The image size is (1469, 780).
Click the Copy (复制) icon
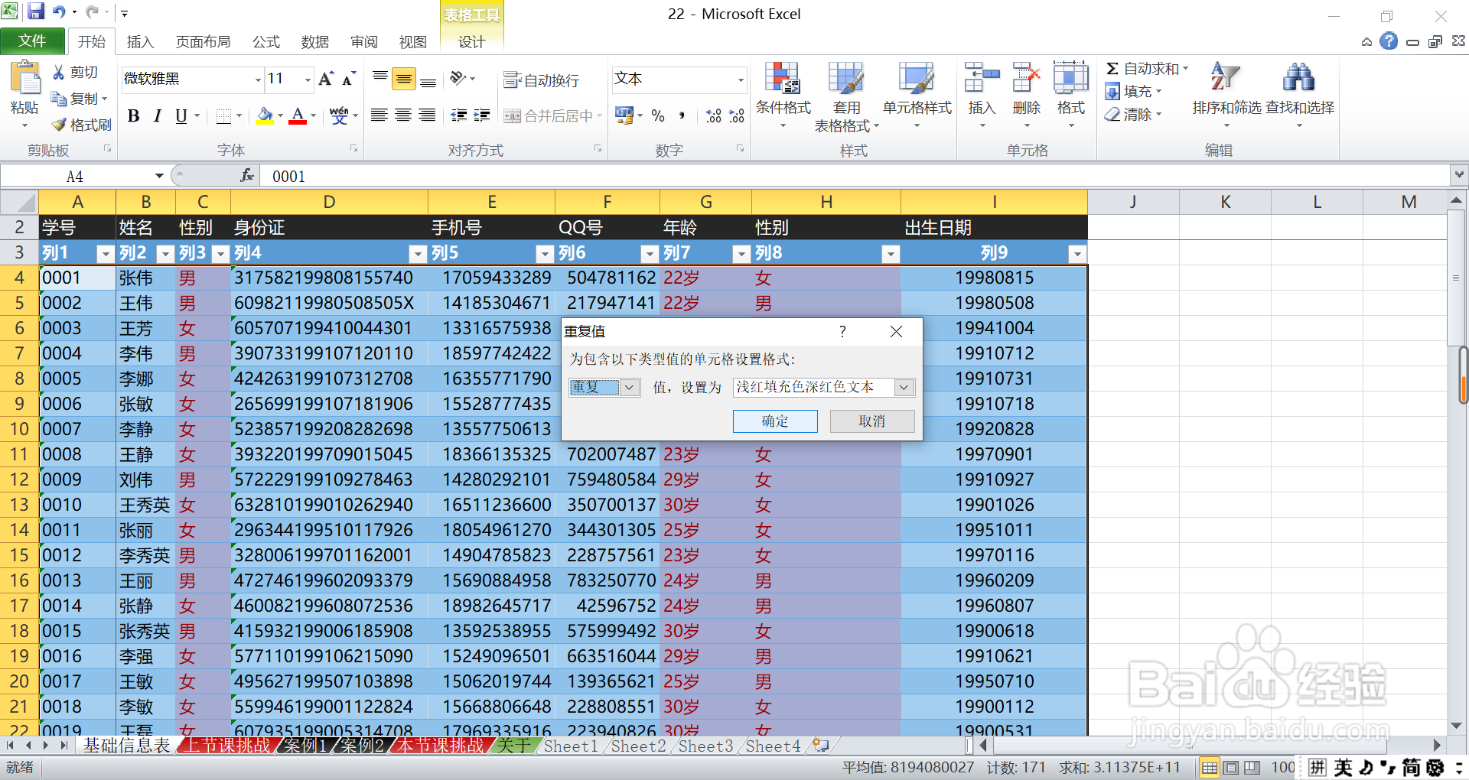[x=59, y=99]
